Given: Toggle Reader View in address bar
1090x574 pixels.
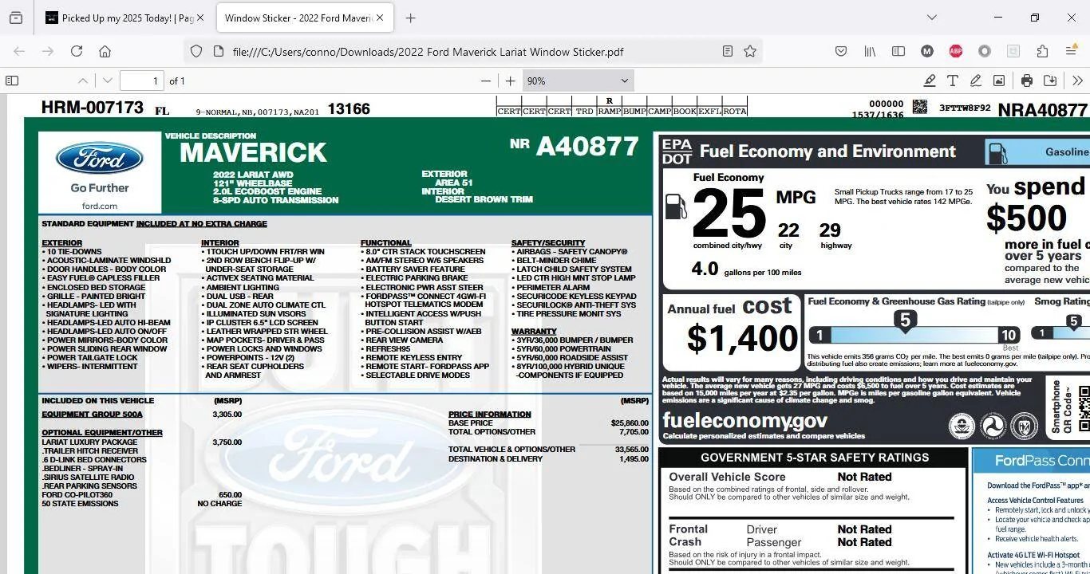Looking at the screenshot, I should tap(728, 51).
